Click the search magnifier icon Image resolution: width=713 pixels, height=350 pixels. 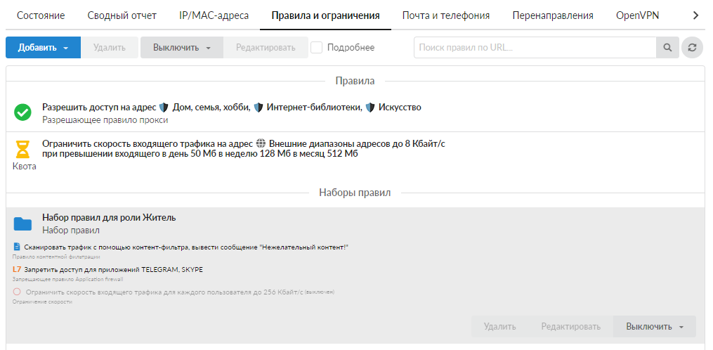pyautogui.click(x=667, y=48)
